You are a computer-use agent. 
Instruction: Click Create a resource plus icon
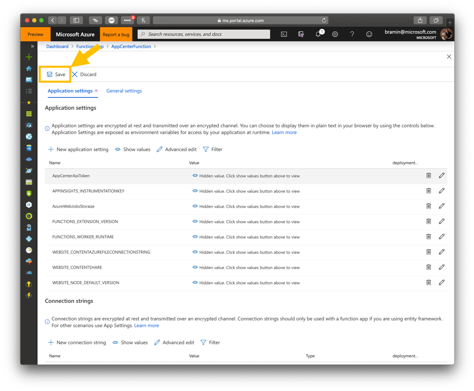pos(29,57)
